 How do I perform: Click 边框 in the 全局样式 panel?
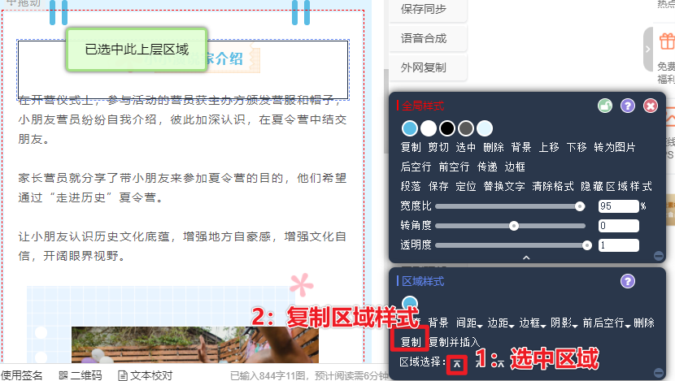(x=515, y=167)
